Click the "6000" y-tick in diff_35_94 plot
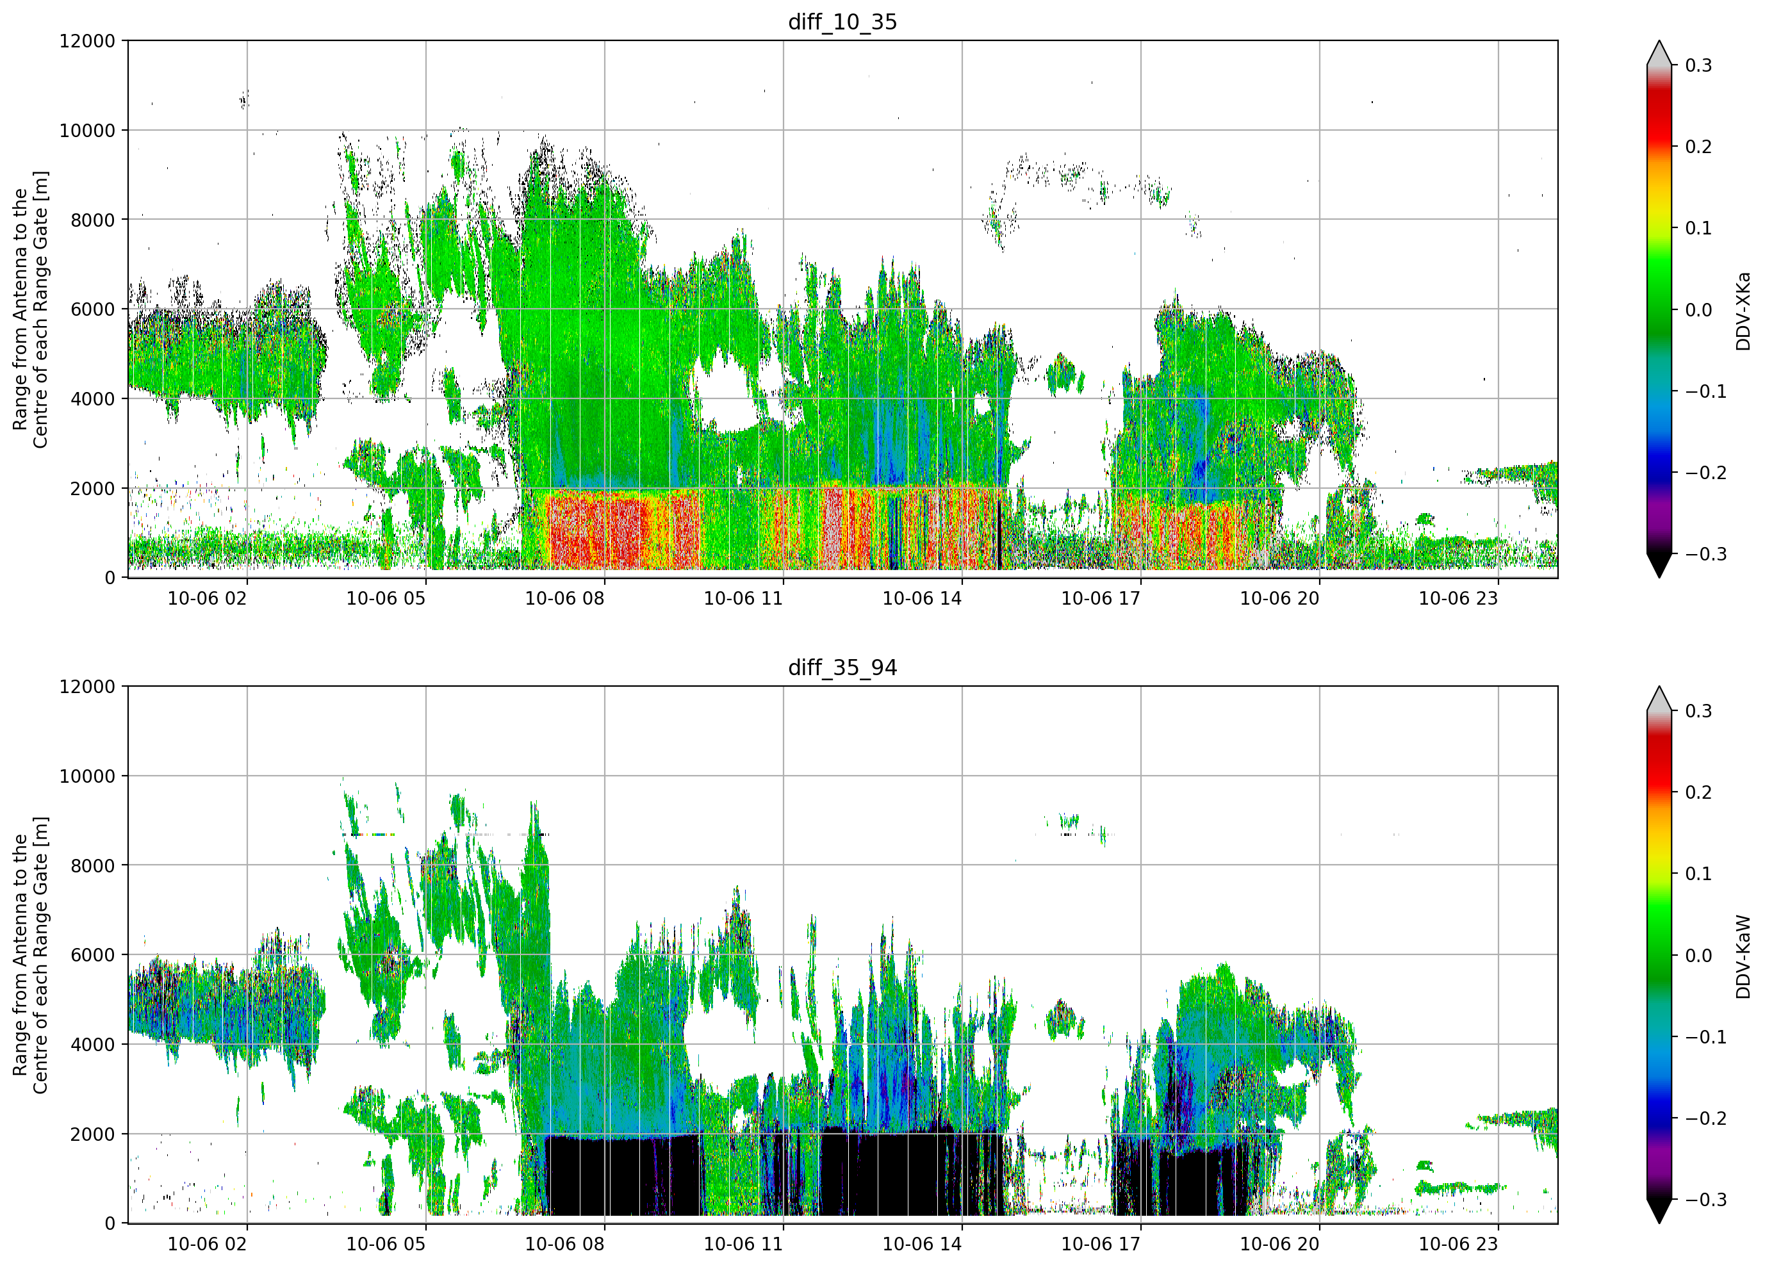This screenshot has width=1765, height=1267. click(x=93, y=955)
